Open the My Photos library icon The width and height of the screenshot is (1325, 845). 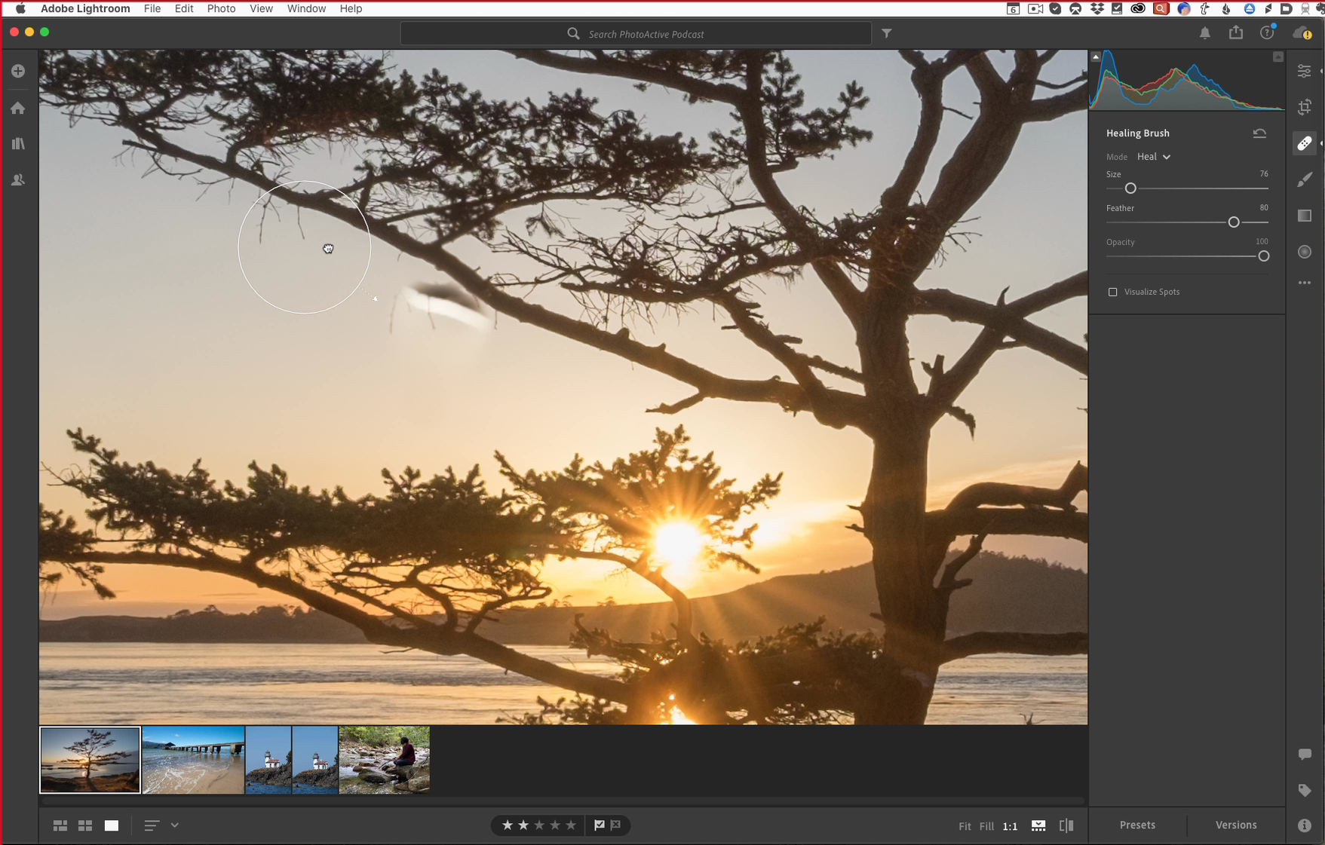click(x=18, y=143)
